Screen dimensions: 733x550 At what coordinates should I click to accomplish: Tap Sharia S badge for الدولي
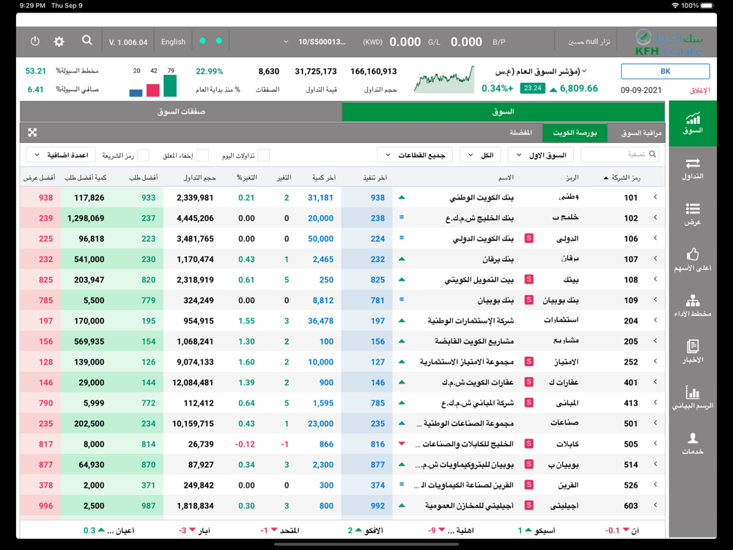[528, 238]
